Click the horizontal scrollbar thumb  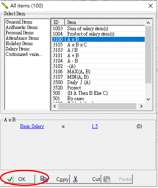point(97,106)
